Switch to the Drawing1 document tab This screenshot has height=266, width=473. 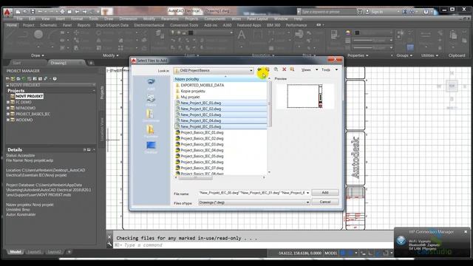(x=58, y=63)
